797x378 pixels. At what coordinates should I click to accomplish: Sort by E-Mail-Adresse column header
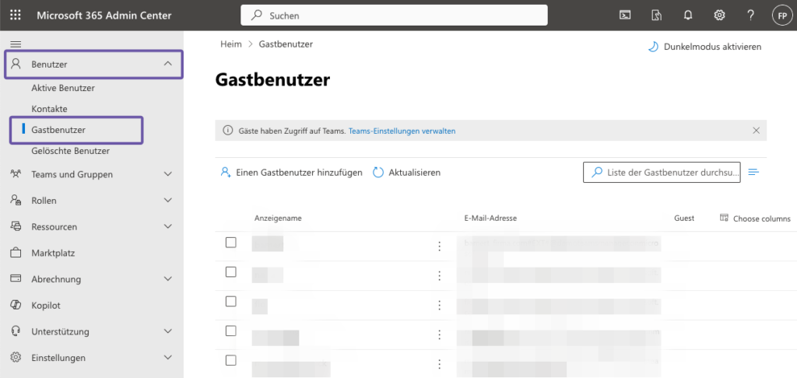[x=490, y=218]
